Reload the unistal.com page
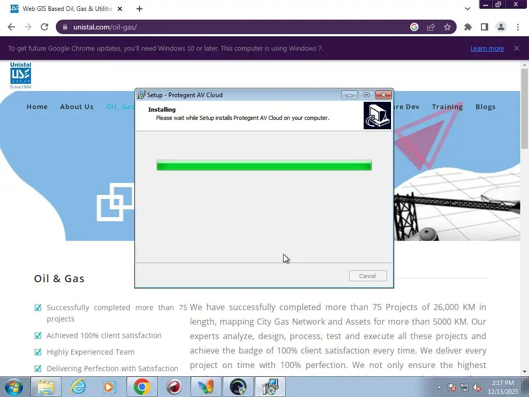This screenshot has height=397, width=529. pyautogui.click(x=44, y=27)
